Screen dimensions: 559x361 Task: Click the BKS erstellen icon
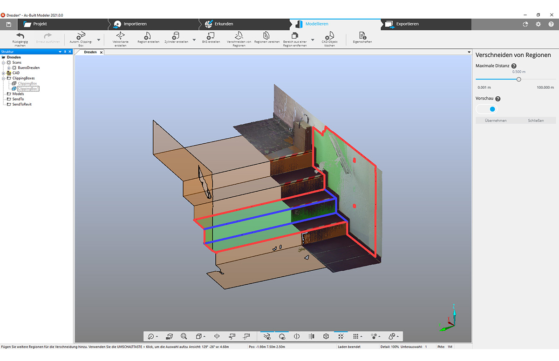click(x=211, y=37)
